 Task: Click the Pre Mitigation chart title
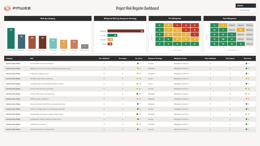[175, 18]
